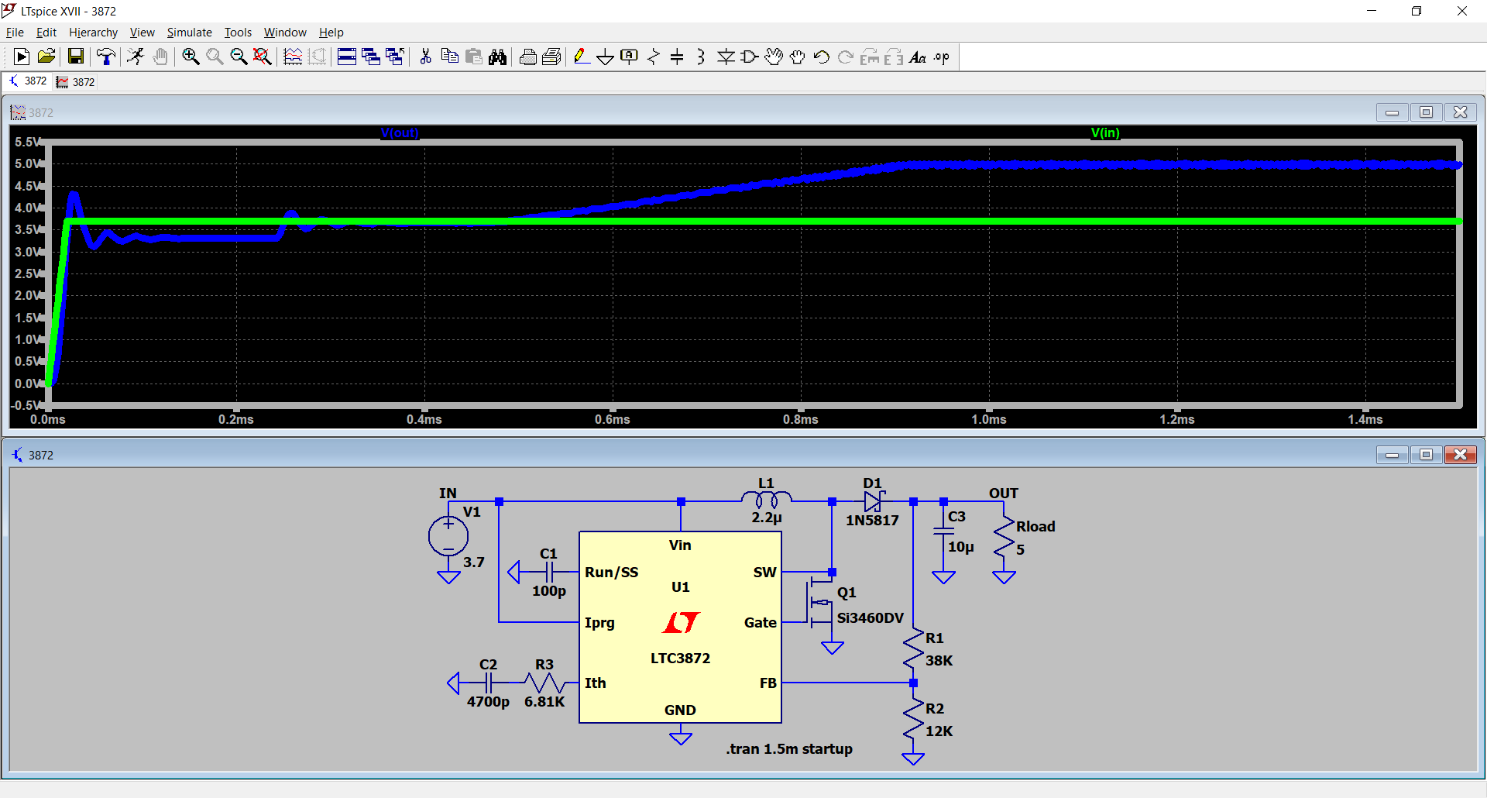Open the Help menu
Screen dimensions: 1487x798
331,32
